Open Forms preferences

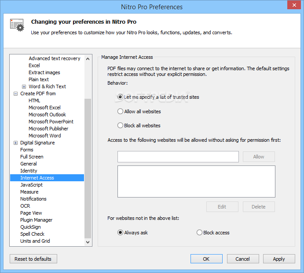(x=27, y=150)
